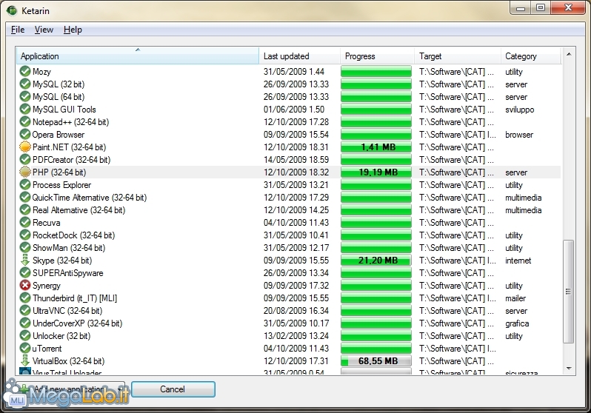Screen dimensions: 591x413
Task: Click the VirtualBox 68,55 MB progress bar
Action: 375,361
